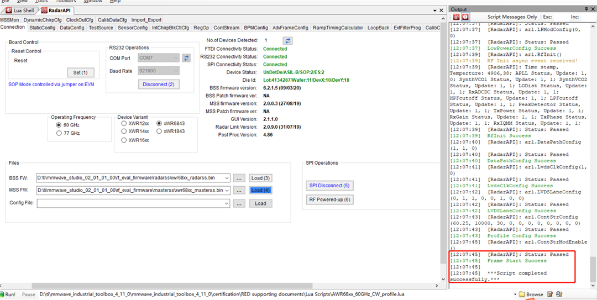The image size is (597, 300).
Task: Open the ContStream tab
Action: [x=226, y=28]
